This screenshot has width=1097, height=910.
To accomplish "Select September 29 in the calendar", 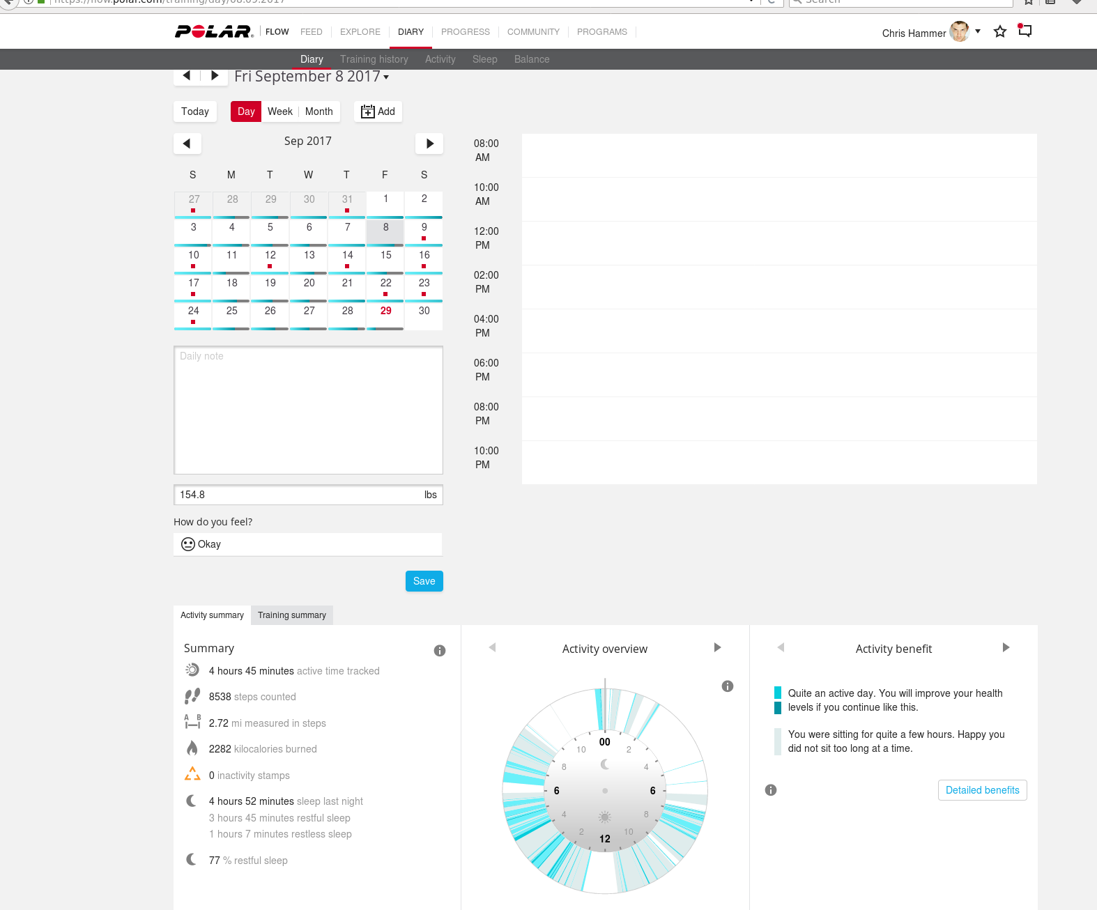I will [x=385, y=316].
